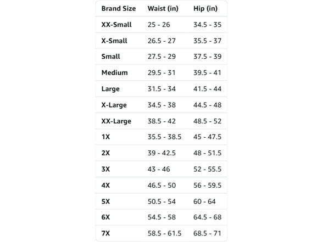Select the 7X size row label
This screenshot has width=323, height=242.
click(105, 233)
